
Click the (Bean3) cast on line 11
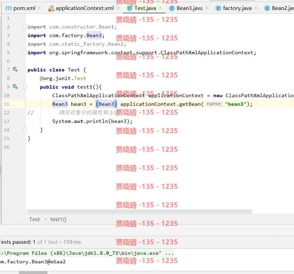pos(106,104)
